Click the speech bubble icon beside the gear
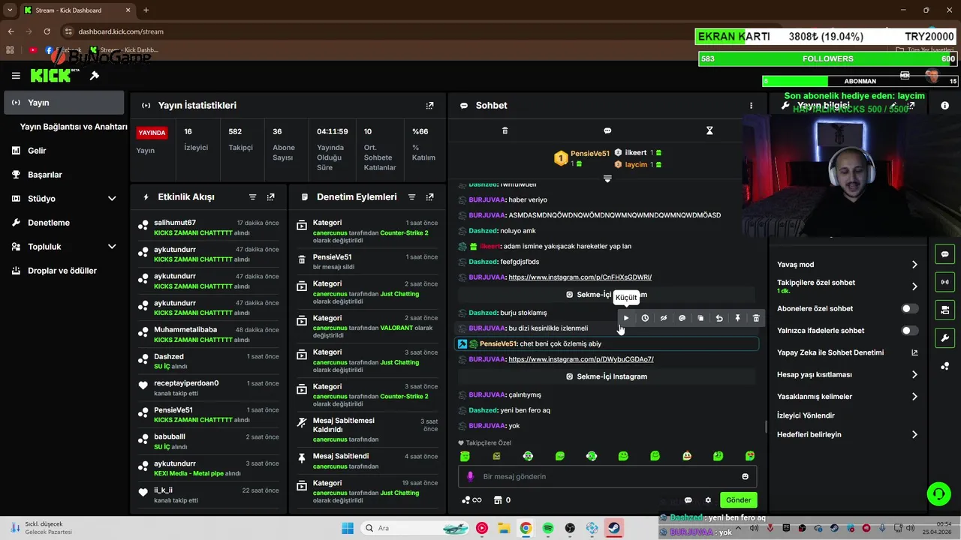This screenshot has height=540, width=961. pos(688,500)
